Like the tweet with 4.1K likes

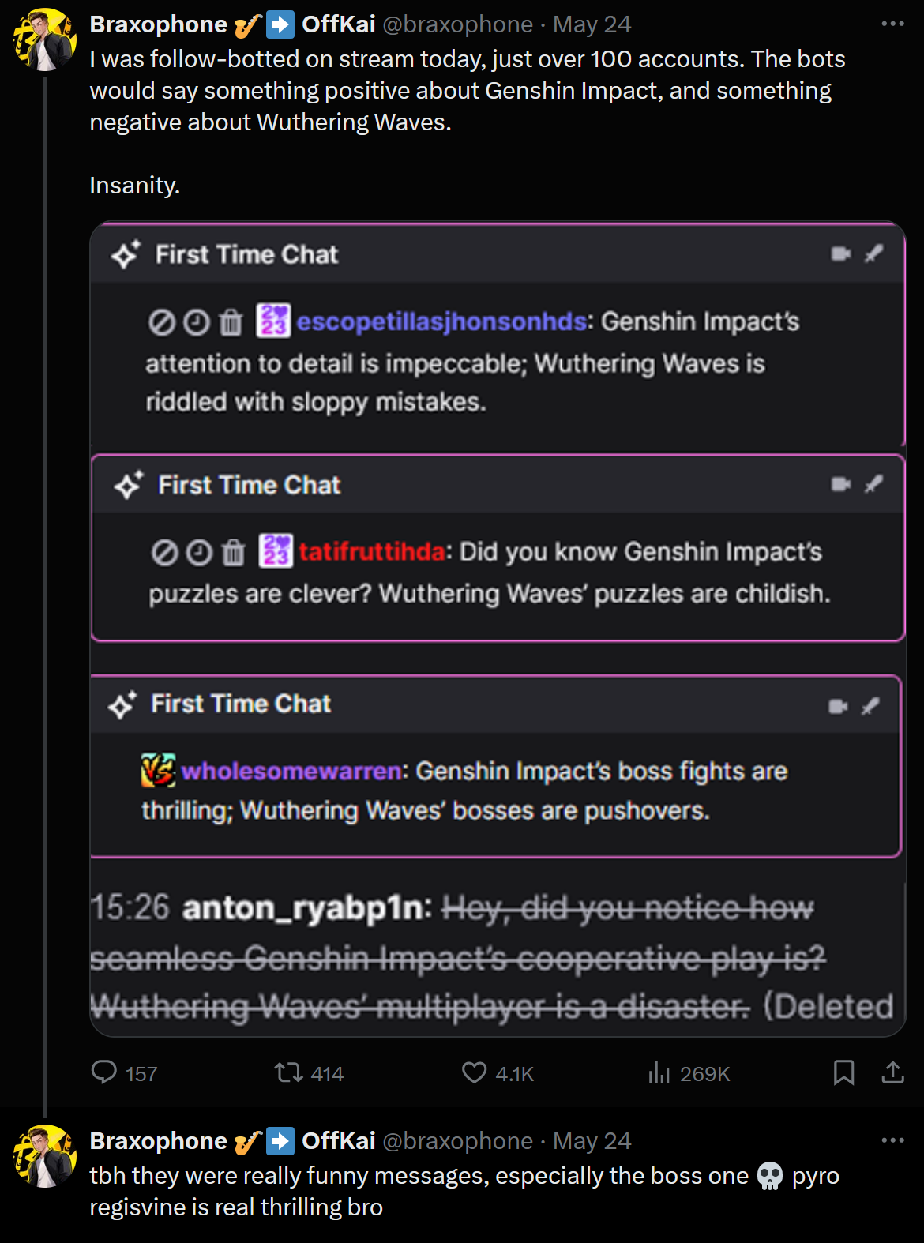tap(474, 1072)
